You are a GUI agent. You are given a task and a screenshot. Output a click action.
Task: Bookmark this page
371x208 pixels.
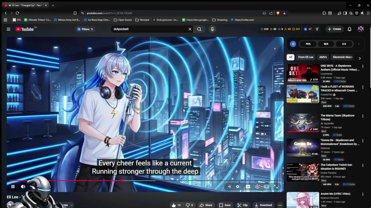[x=75, y=13]
